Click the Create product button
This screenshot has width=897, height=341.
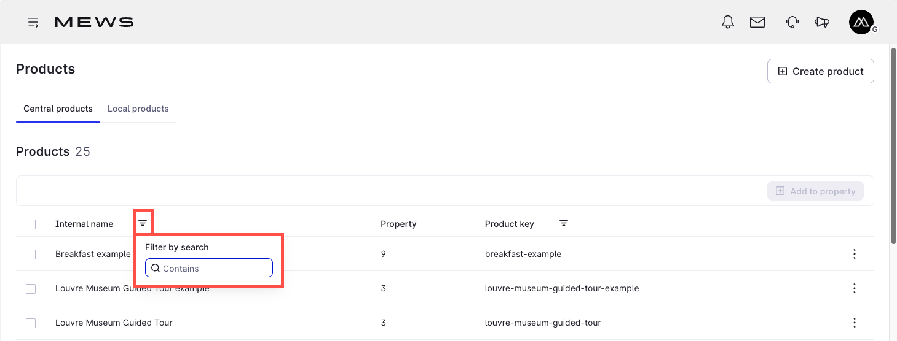point(821,71)
